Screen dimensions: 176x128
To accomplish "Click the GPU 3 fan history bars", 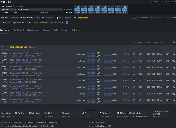I will tap(108, 74).
